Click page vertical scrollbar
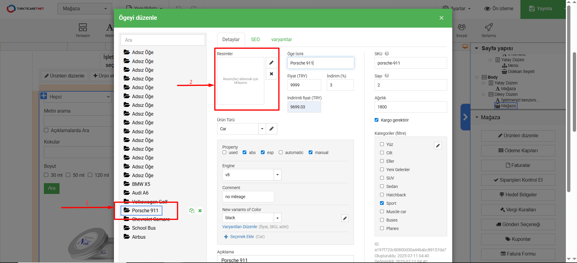Image resolution: width=577 pixels, height=263 pixels. coord(574,92)
